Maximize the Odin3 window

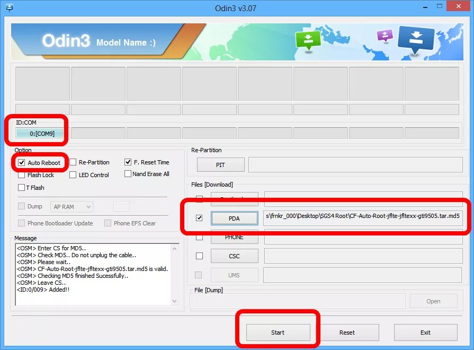(440, 6)
